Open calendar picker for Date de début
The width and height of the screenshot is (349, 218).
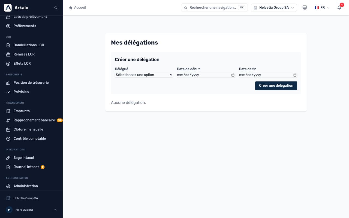coord(233,75)
